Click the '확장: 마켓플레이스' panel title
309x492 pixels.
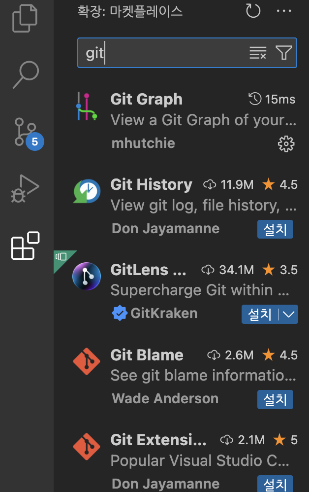pos(130,12)
